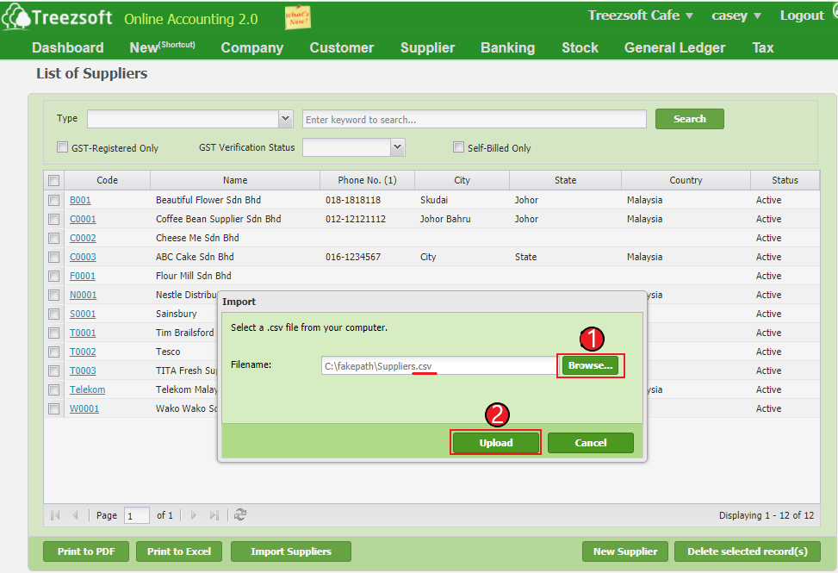Upload the selected Suppliers.csv file
838x573 pixels.
point(495,442)
